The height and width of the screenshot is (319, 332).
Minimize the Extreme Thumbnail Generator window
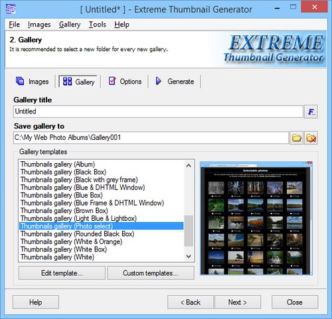point(277,9)
